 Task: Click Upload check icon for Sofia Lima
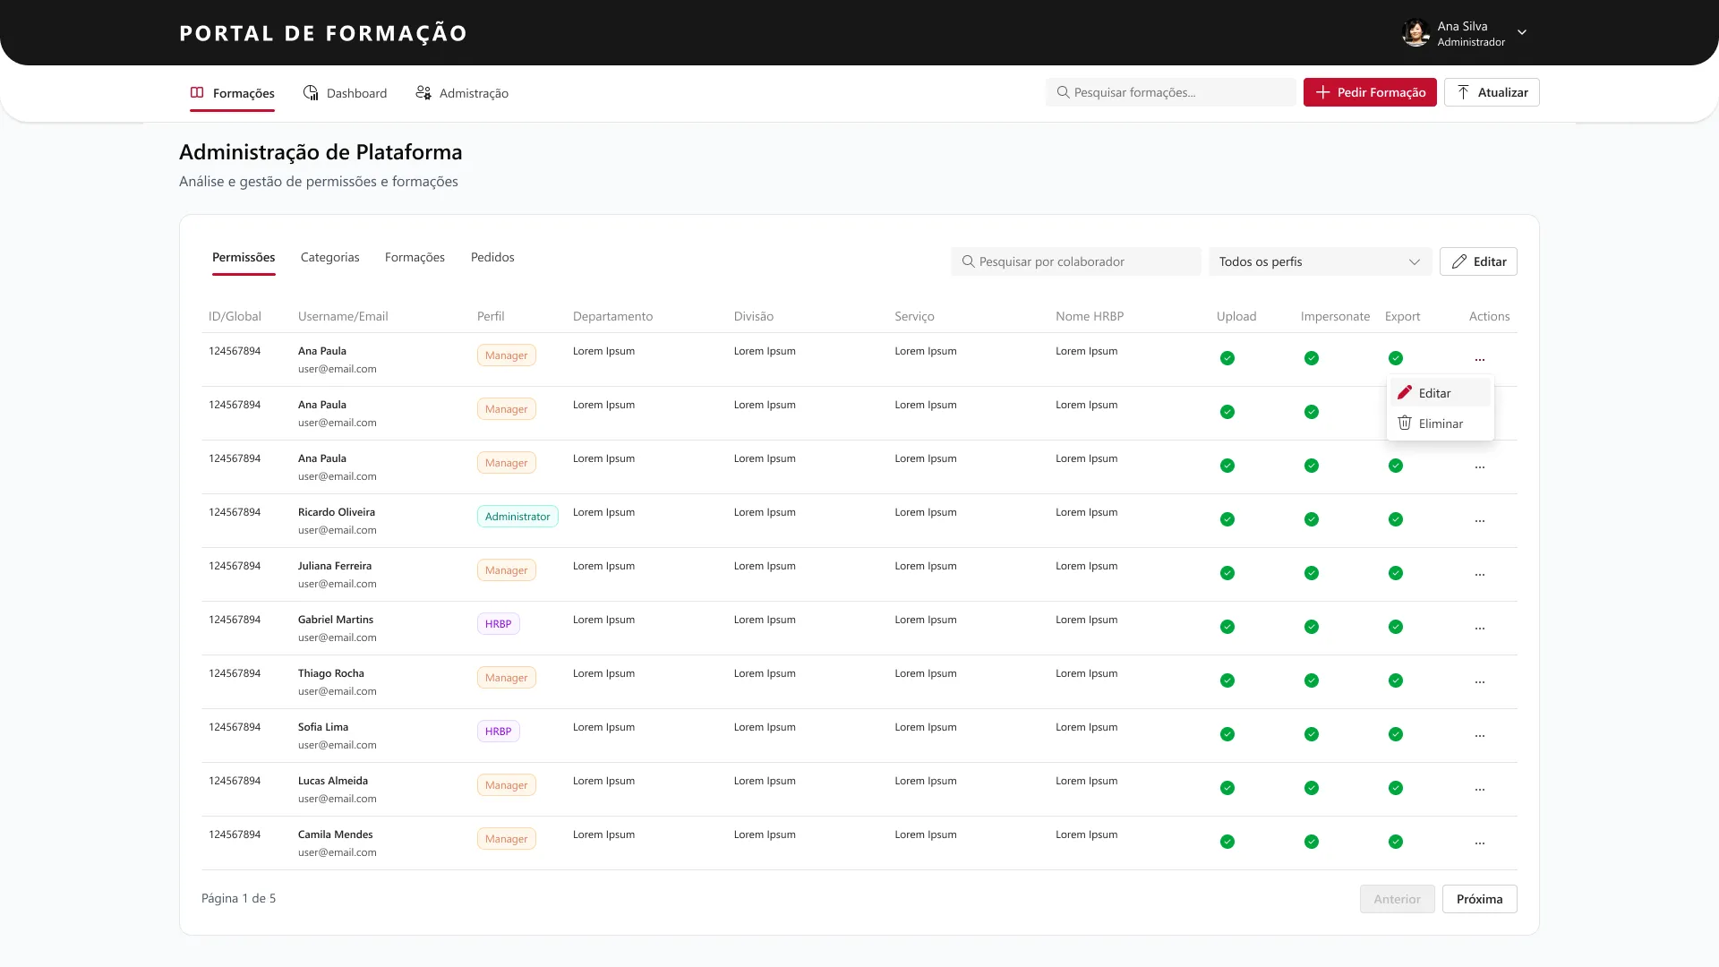pyautogui.click(x=1227, y=734)
